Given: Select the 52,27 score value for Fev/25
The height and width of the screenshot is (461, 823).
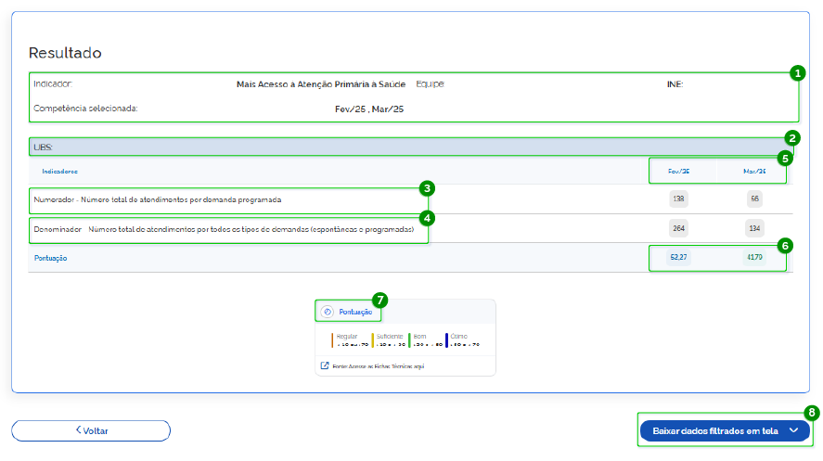Looking at the screenshot, I should (678, 257).
